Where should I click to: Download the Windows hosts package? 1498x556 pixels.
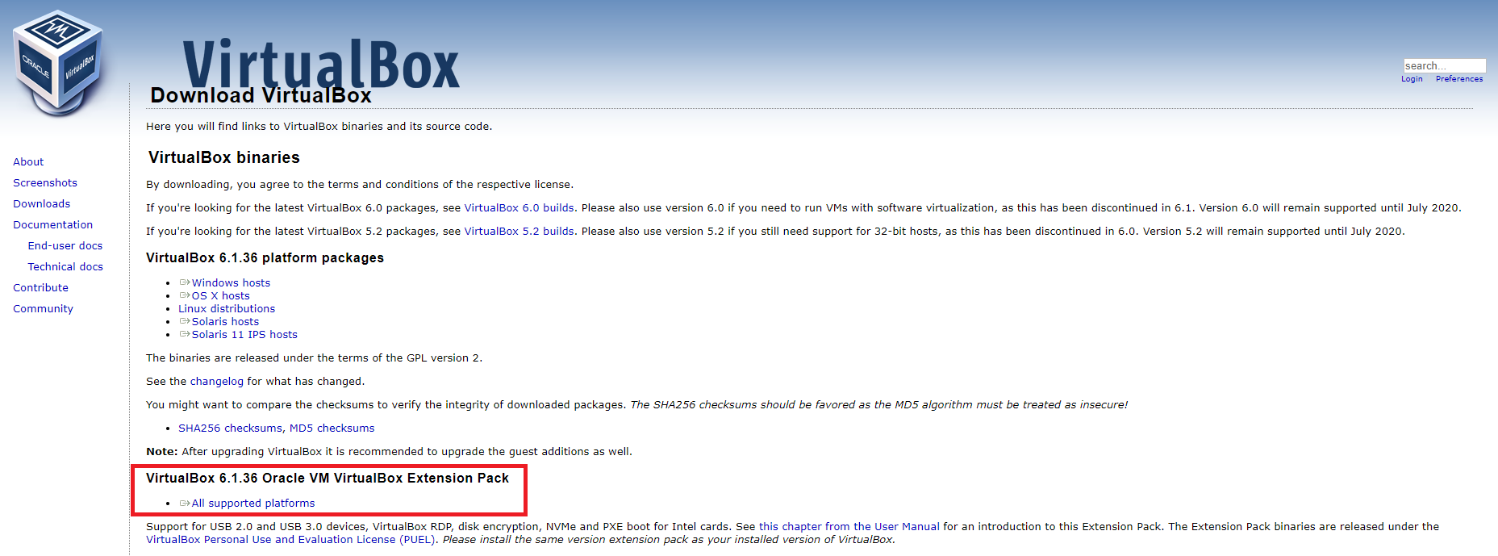point(231,283)
